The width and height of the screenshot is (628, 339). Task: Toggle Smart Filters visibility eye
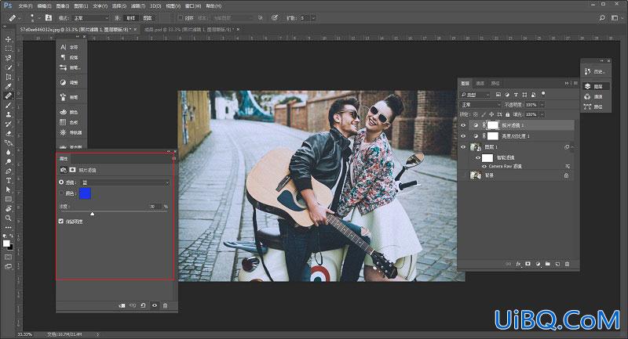click(478, 157)
